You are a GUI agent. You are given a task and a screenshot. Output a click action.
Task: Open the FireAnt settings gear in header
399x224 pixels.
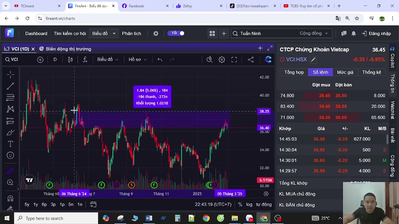pyautogui.click(x=156, y=33)
